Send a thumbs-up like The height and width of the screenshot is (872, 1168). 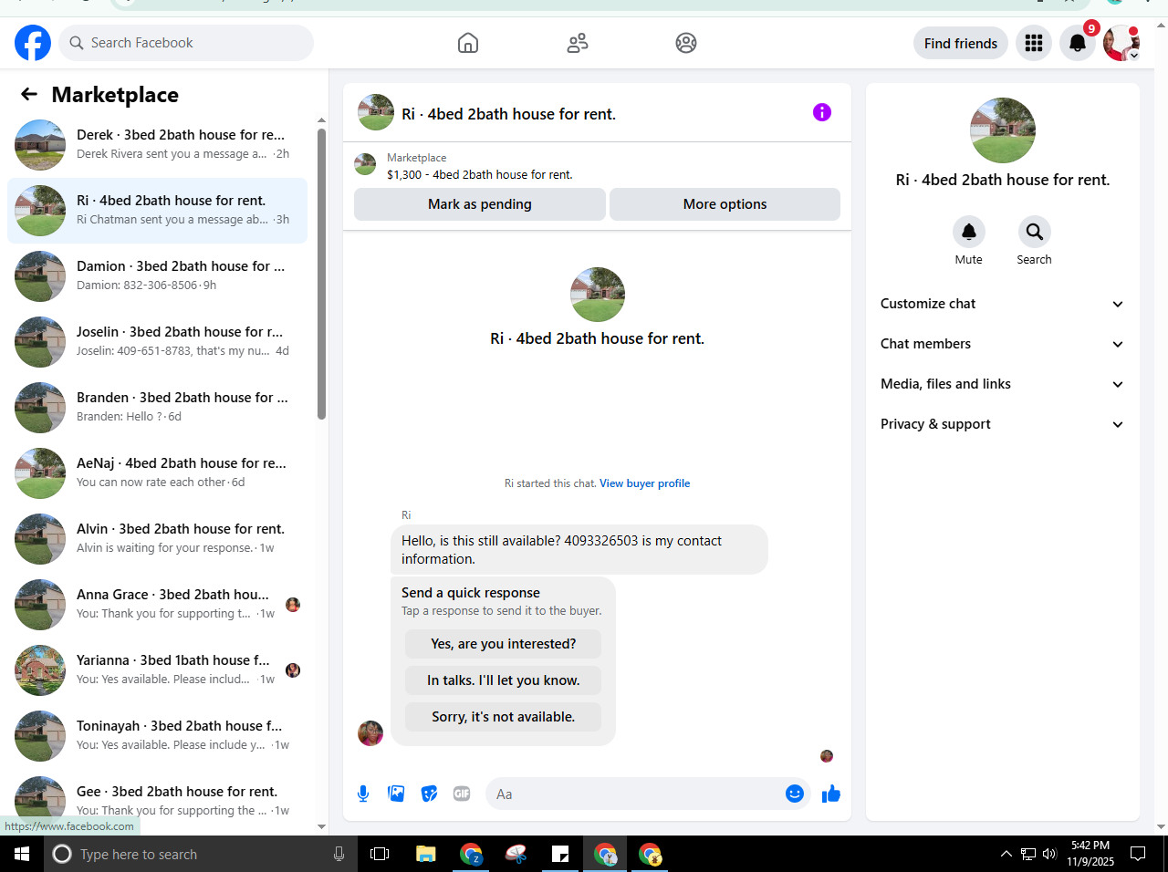point(831,794)
